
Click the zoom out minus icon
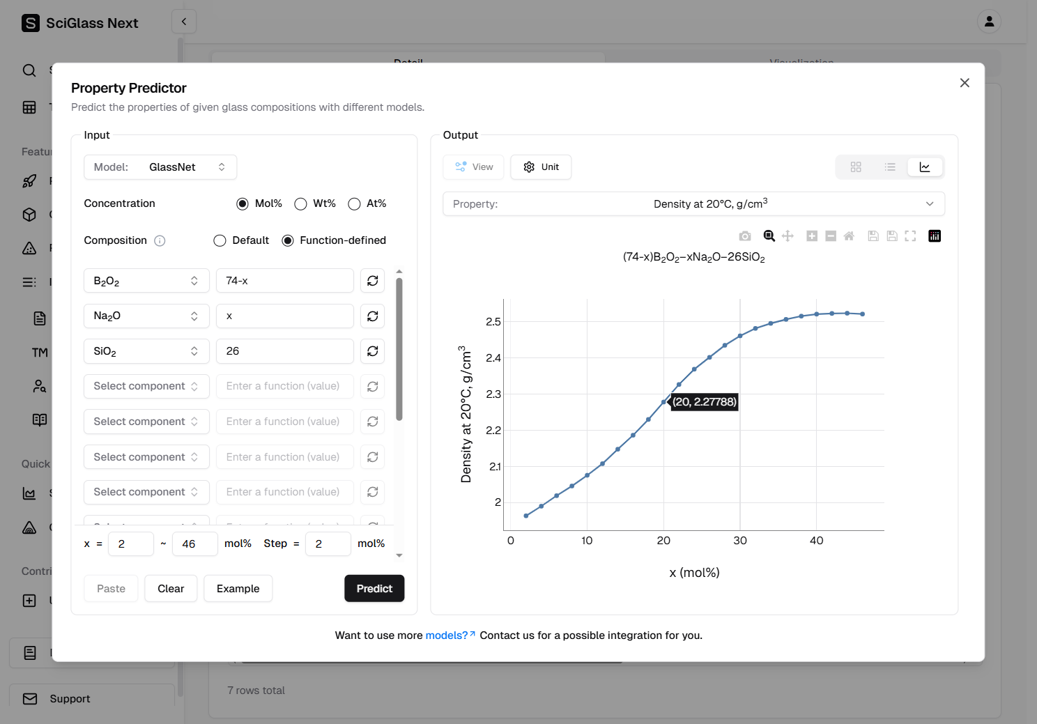point(831,236)
